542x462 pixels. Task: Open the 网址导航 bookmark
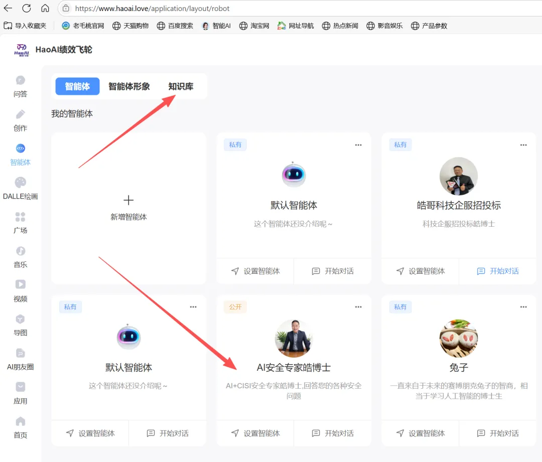tap(296, 26)
